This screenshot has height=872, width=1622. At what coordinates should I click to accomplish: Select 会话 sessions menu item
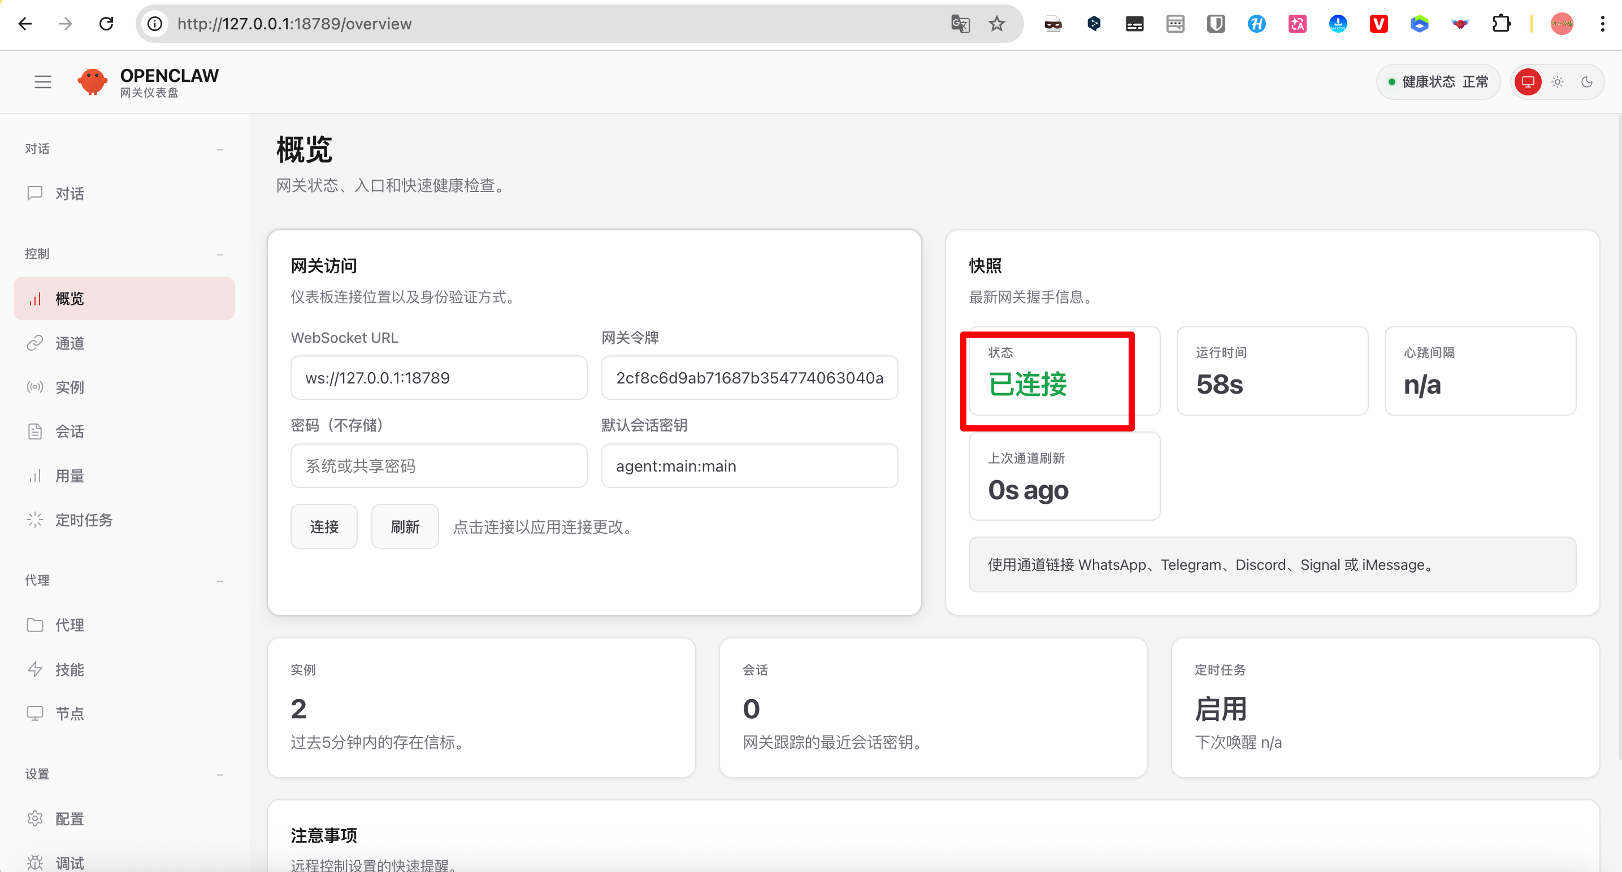click(x=70, y=431)
